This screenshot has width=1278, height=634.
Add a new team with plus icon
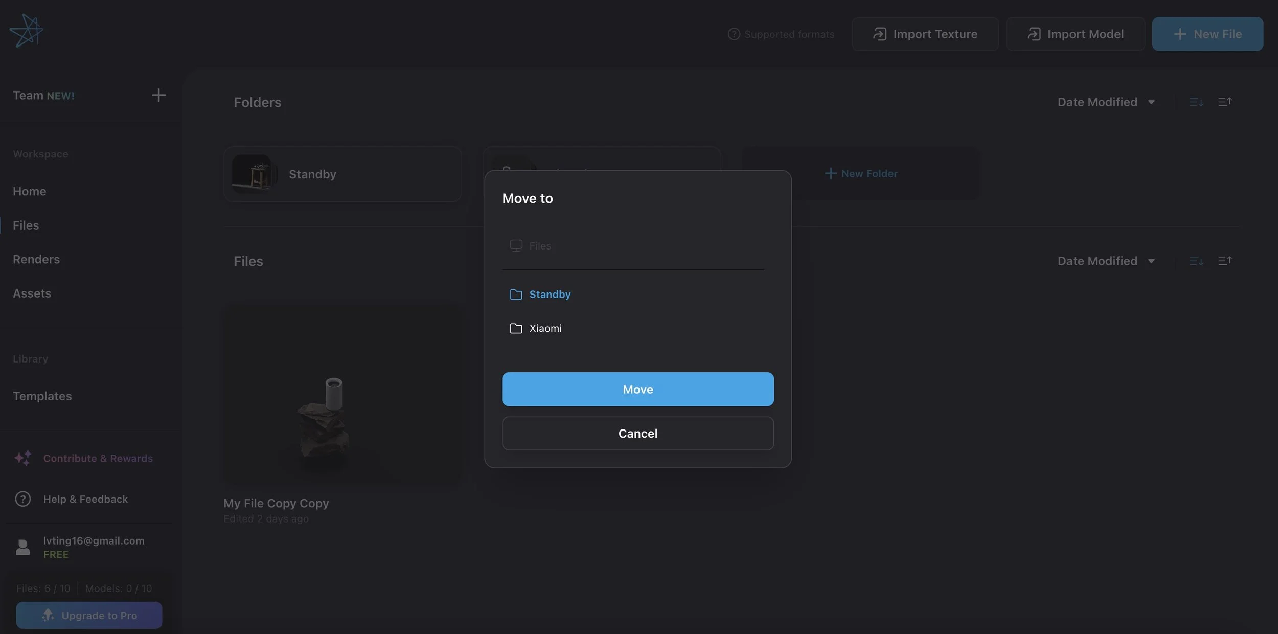coord(158,95)
